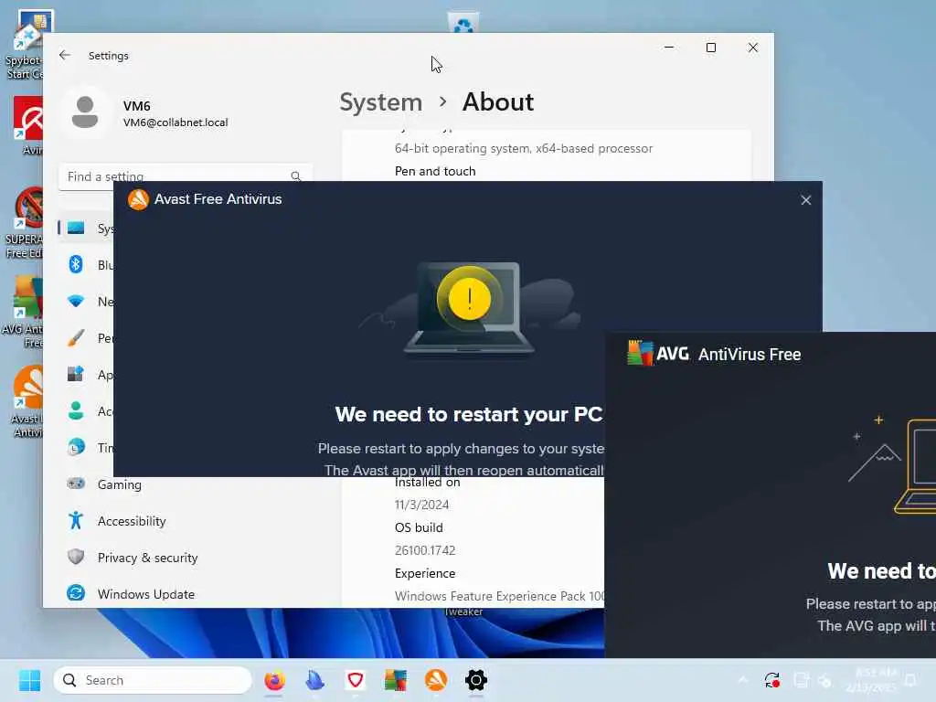This screenshot has width=936, height=702.
Task: Open the SUPERAntiSpyware Free Edition desktop shortcut
Action: (24, 222)
